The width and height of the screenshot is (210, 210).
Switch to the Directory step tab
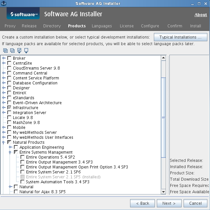point(52,26)
